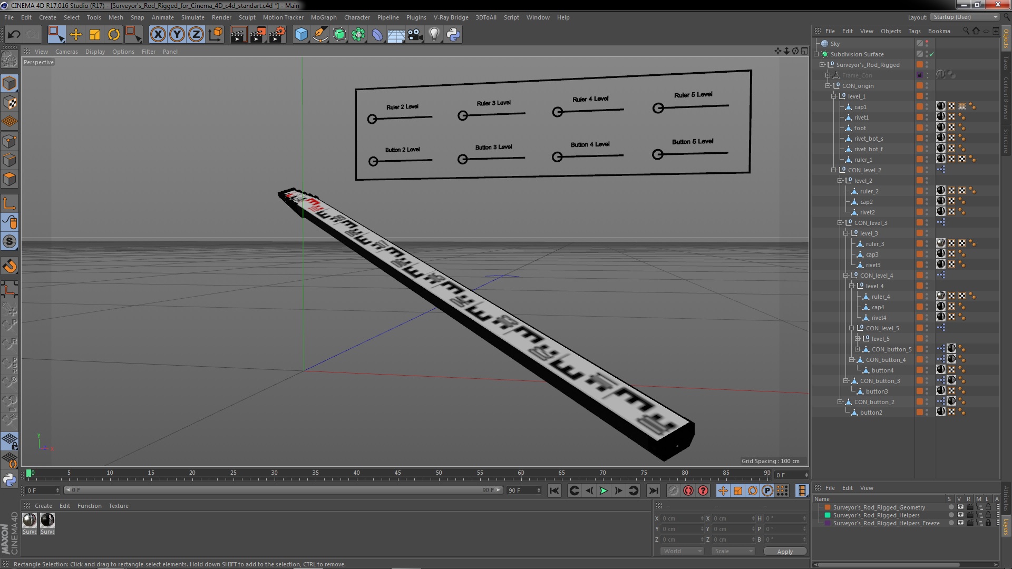Open material manager Function menu

[x=89, y=506]
